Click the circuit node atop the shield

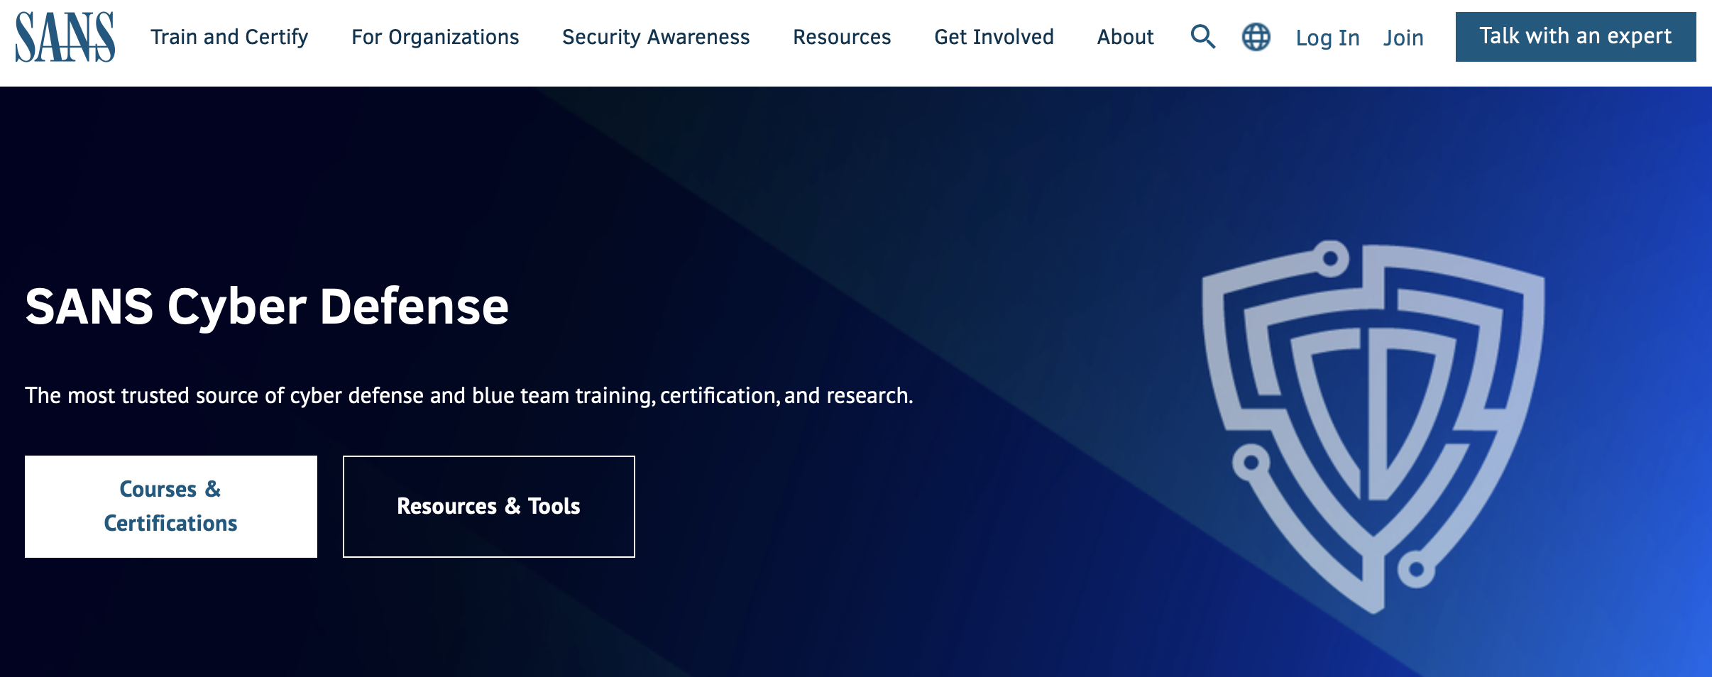tap(1331, 258)
